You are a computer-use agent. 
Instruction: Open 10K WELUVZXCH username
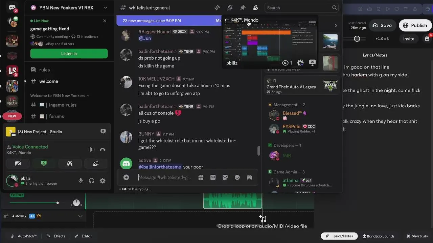pos(156,79)
